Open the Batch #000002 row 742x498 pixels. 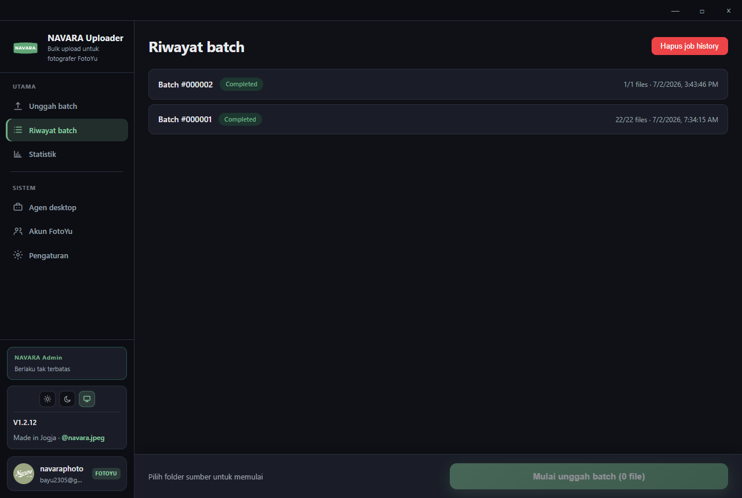pyautogui.click(x=438, y=85)
